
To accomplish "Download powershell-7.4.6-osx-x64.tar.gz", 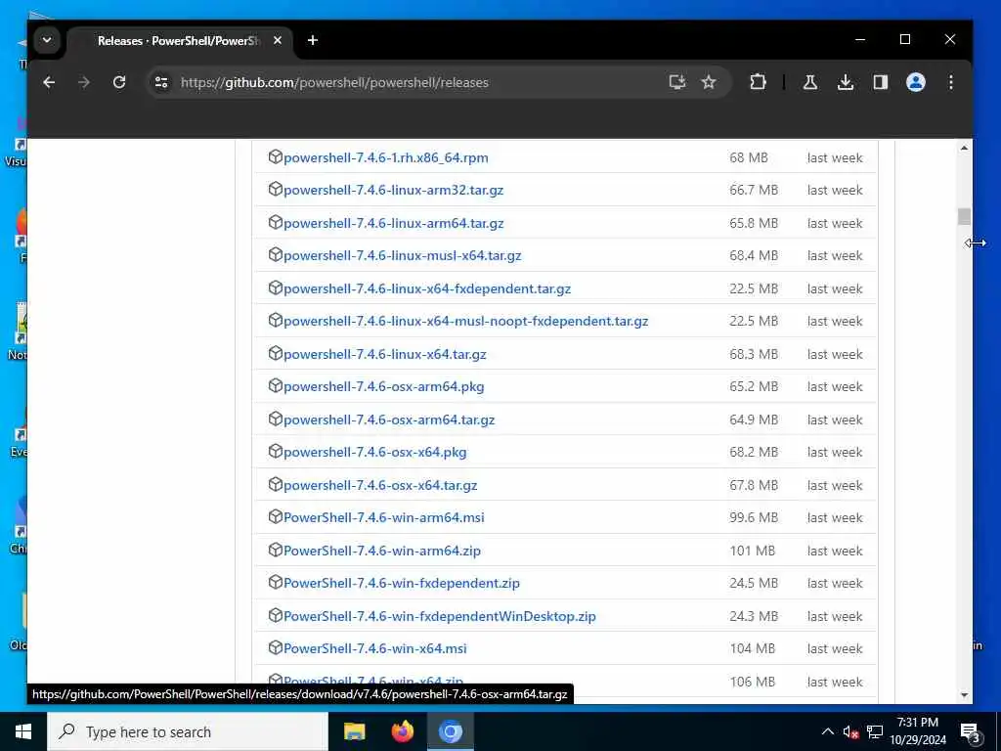I will pyautogui.click(x=380, y=485).
